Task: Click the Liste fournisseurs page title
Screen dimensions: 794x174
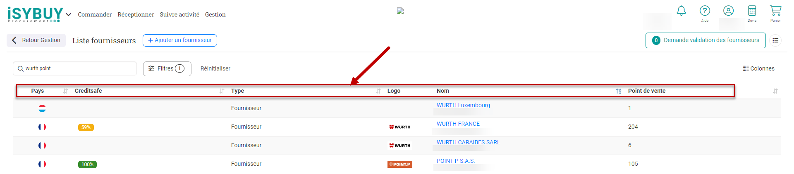Action: (104, 40)
